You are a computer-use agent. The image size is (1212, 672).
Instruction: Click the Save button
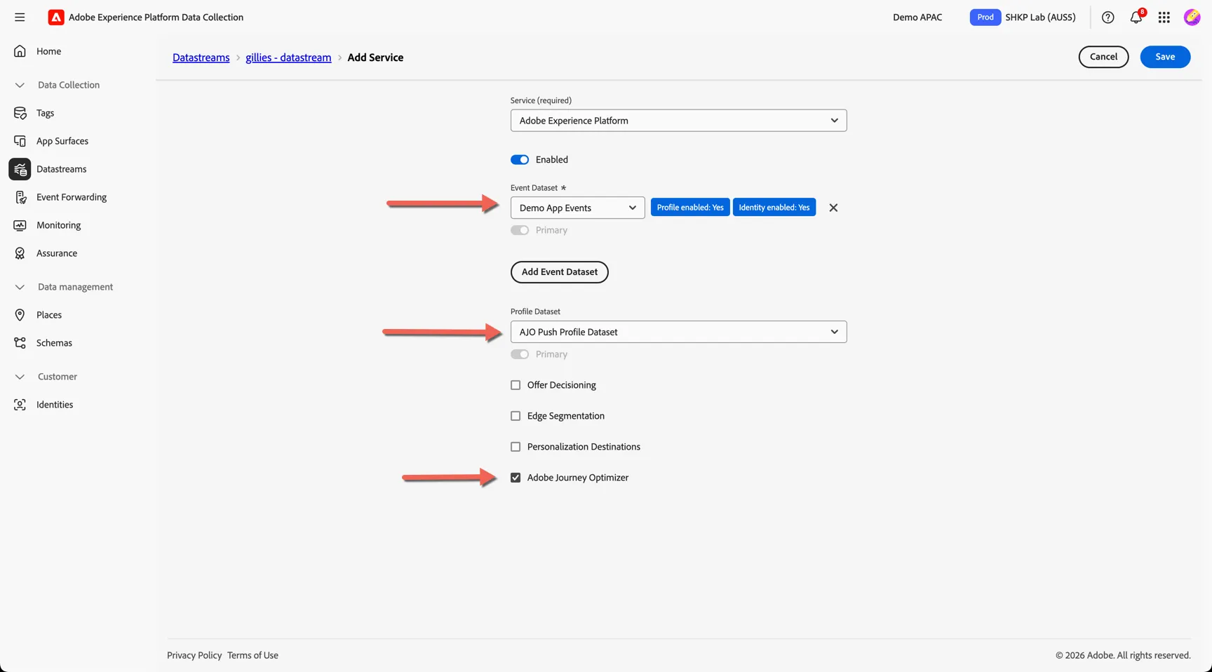coord(1165,57)
